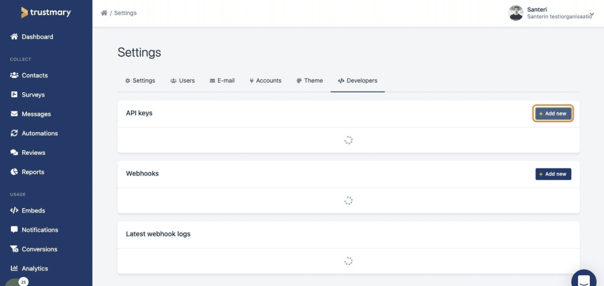Click the Embeds code icon
This screenshot has height=286, width=604.
click(x=14, y=211)
